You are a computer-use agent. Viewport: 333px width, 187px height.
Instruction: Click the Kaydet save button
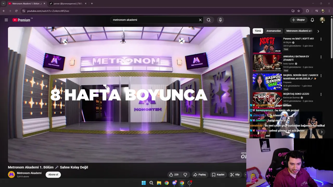pyautogui.click(x=218, y=175)
